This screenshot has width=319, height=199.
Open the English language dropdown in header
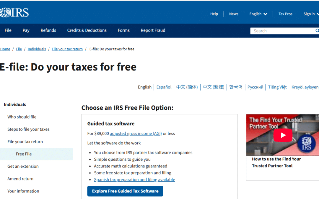click(258, 14)
